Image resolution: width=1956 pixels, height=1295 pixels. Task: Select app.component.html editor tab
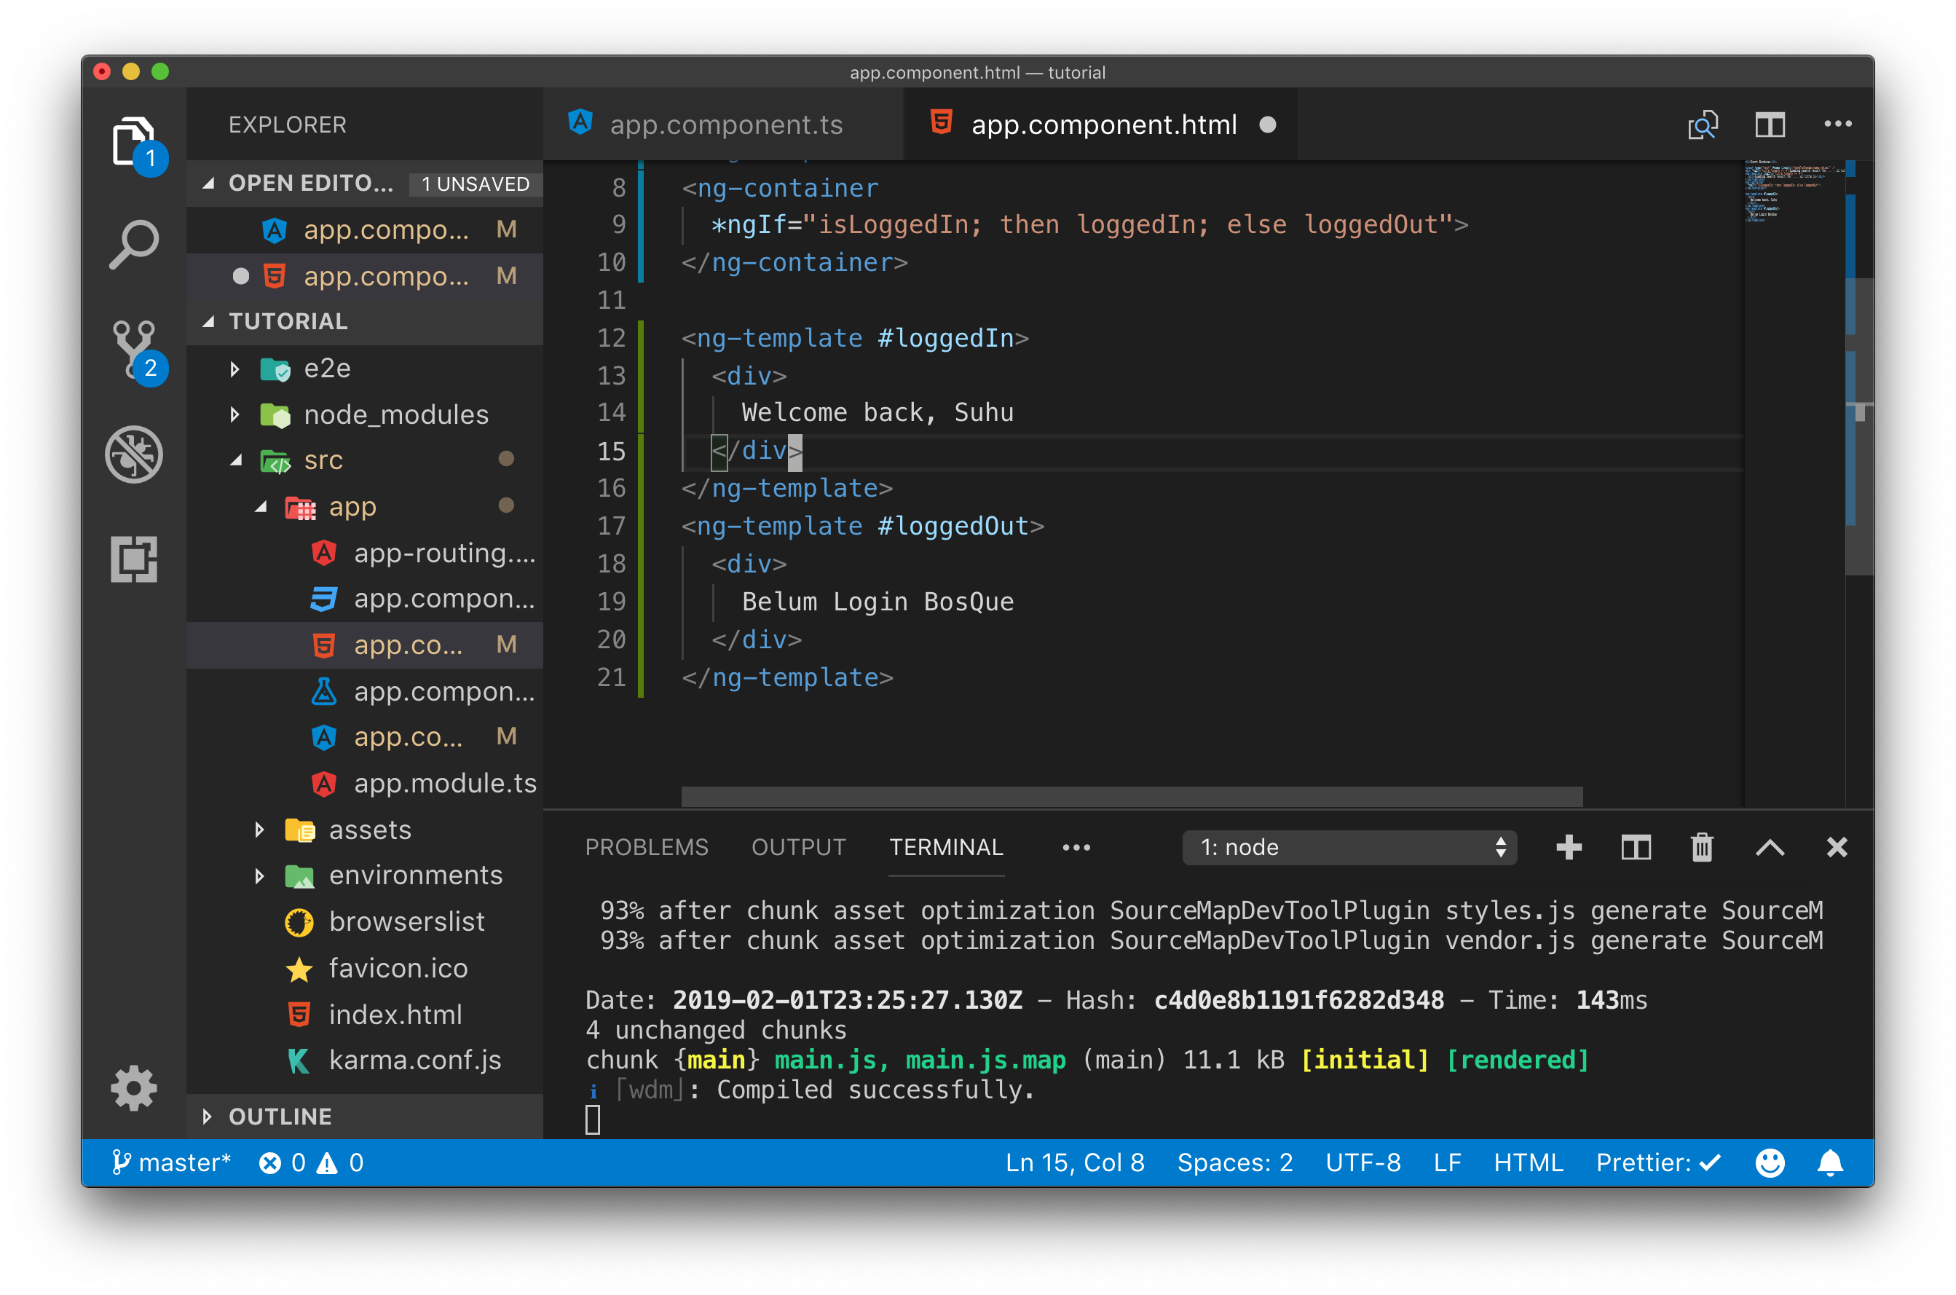pyautogui.click(x=1100, y=125)
